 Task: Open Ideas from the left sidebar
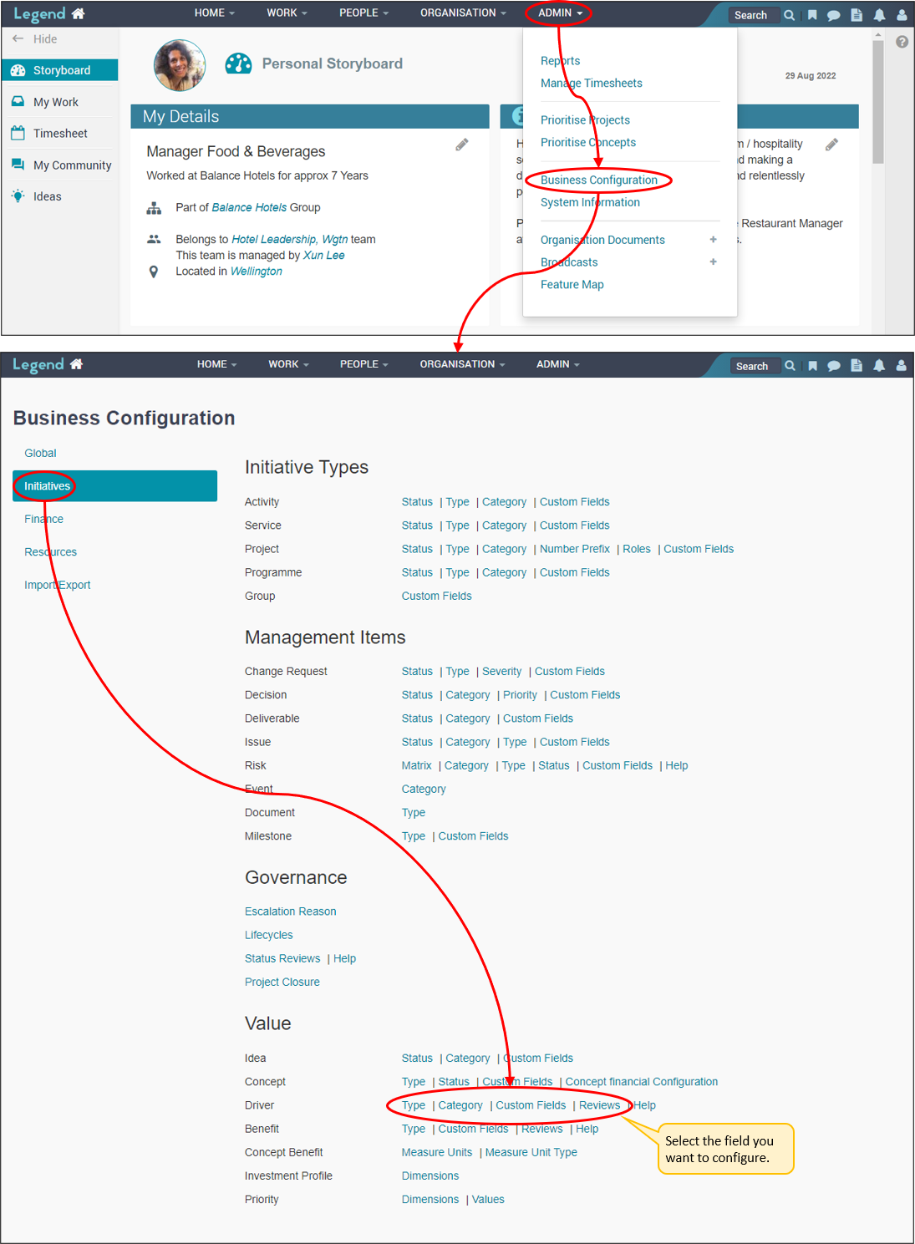[x=47, y=196]
